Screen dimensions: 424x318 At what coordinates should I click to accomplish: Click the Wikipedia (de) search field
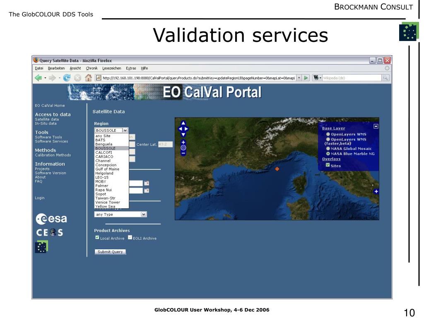point(352,78)
